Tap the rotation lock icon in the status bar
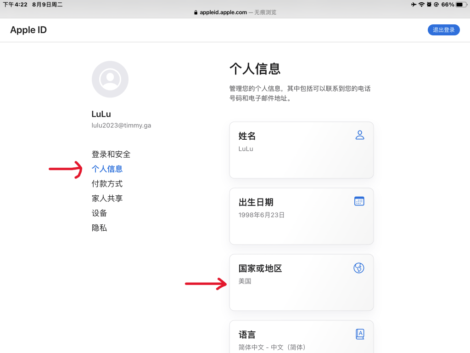Viewport: 470px width, 353px height. tap(436, 5)
